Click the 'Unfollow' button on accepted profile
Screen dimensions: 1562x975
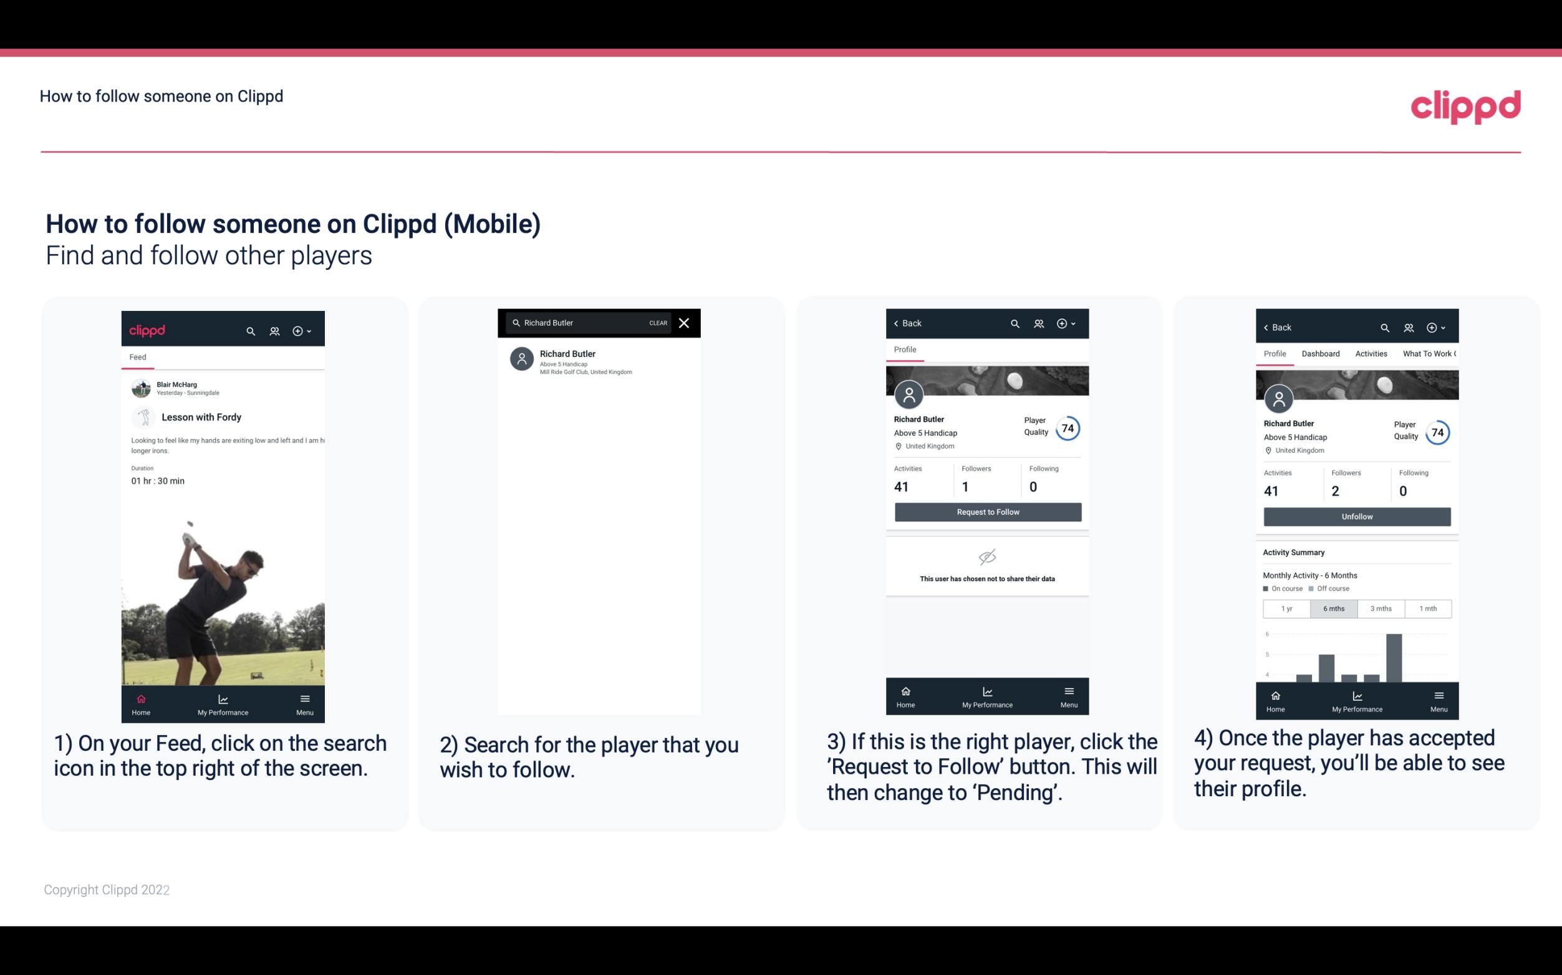click(x=1355, y=516)
